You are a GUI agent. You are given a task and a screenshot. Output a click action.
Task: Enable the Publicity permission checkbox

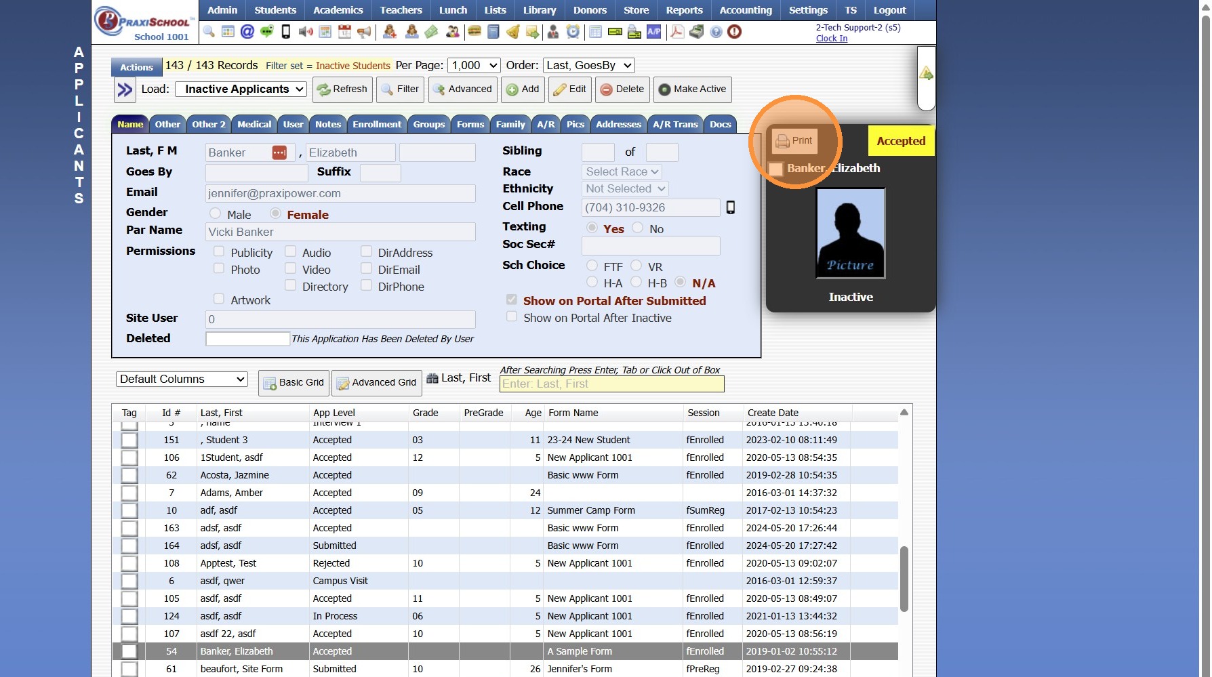(219, 251)
